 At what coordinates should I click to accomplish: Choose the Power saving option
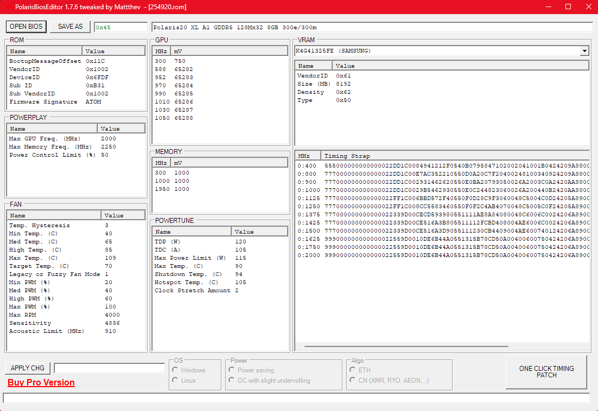232,370
